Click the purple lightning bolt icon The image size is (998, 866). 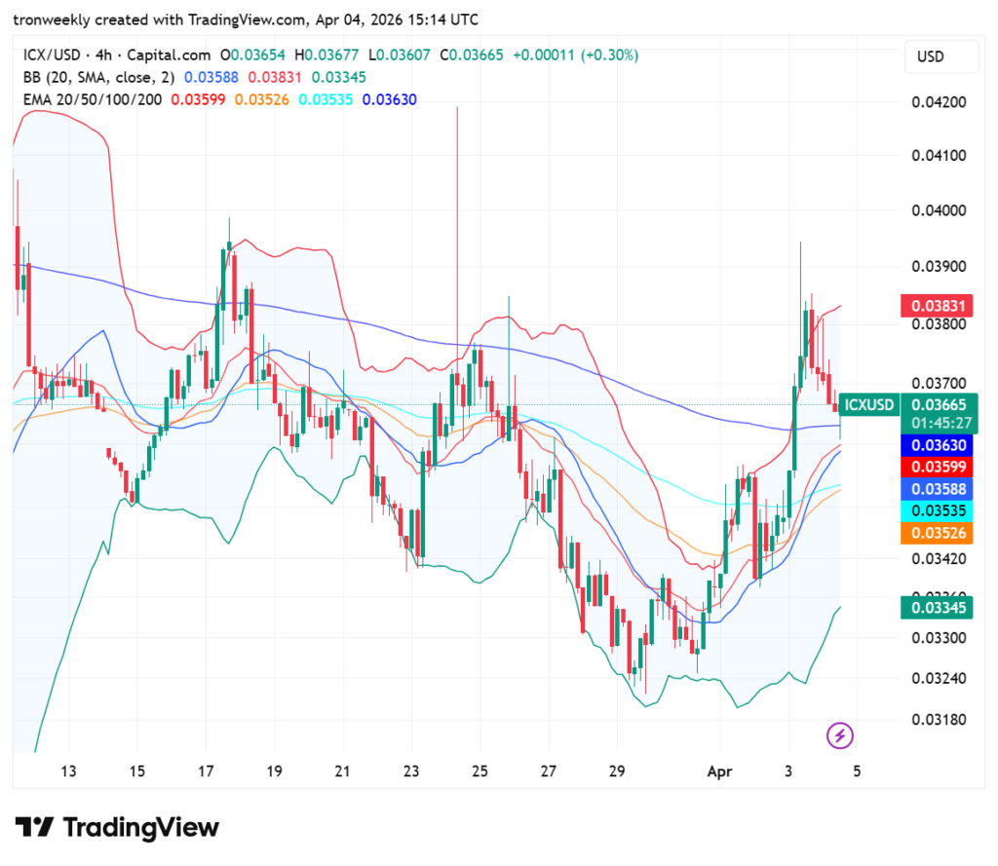pos(839,735)
